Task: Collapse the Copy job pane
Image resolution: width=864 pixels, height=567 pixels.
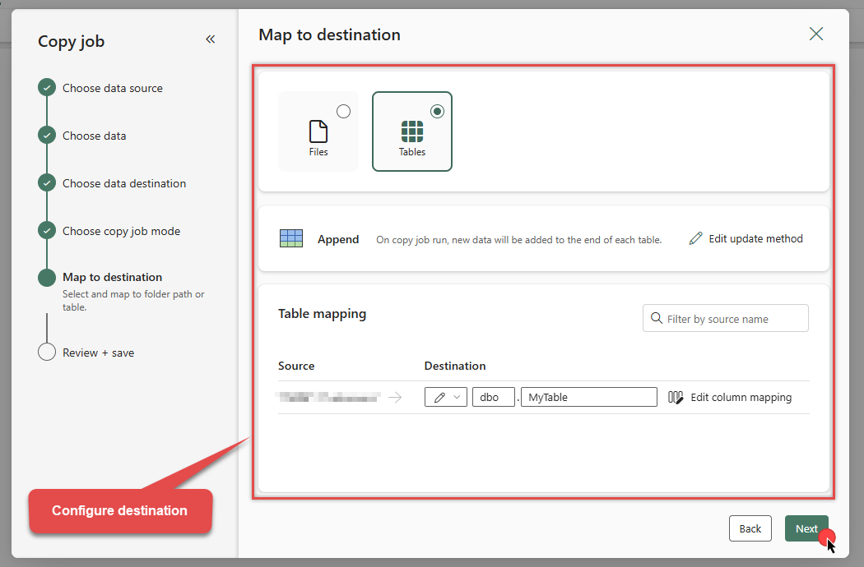Action: coord(211,39)
